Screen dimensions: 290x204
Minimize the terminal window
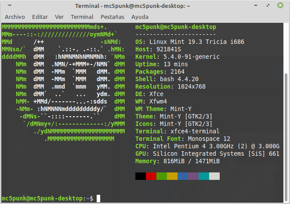point(256,5)
